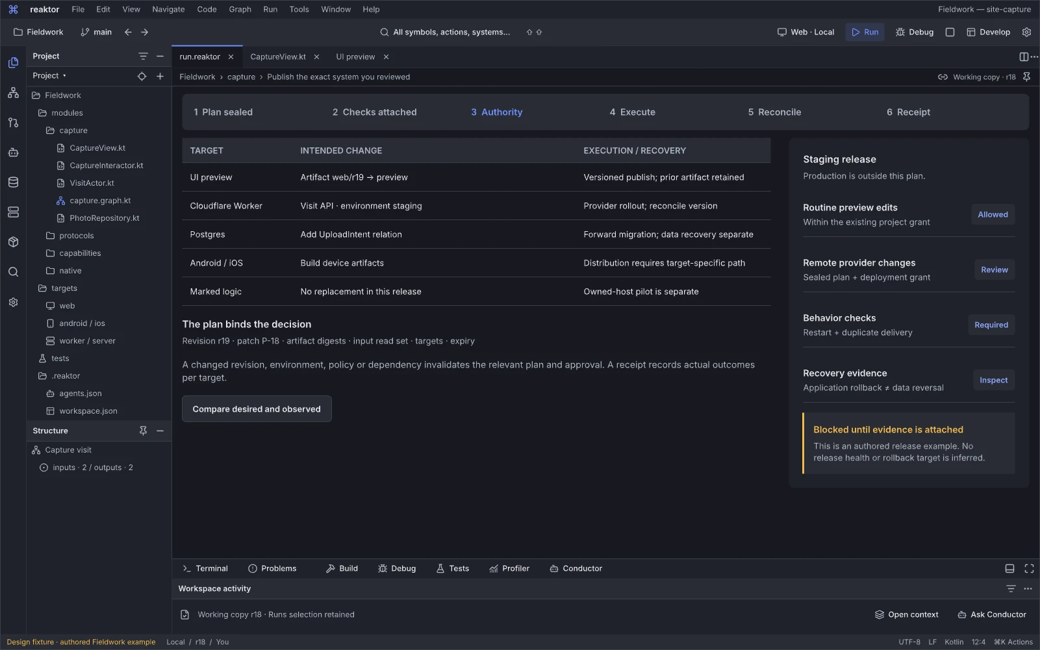Open the search sidebar icon

13,272
